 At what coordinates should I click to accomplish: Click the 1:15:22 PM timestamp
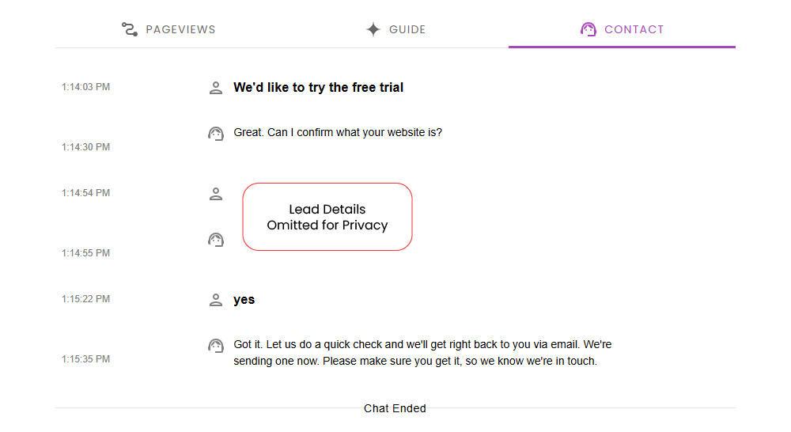click(85, 299)
